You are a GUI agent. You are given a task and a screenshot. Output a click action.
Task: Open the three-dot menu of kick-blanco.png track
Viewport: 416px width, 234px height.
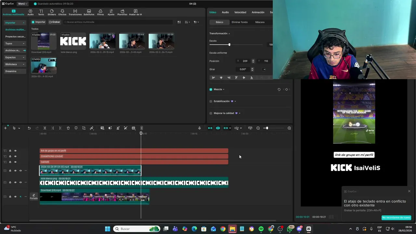[26, 182]
